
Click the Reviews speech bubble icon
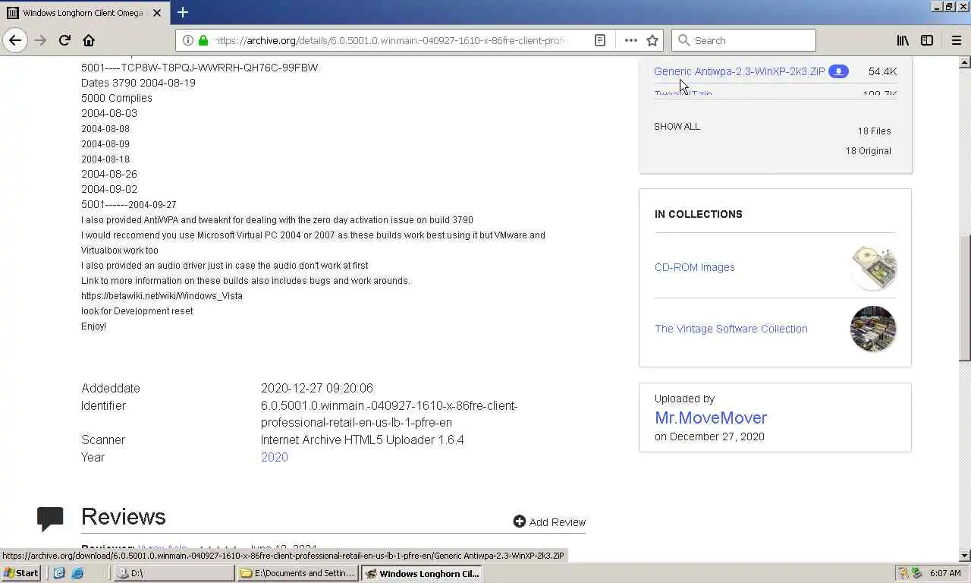50,518
